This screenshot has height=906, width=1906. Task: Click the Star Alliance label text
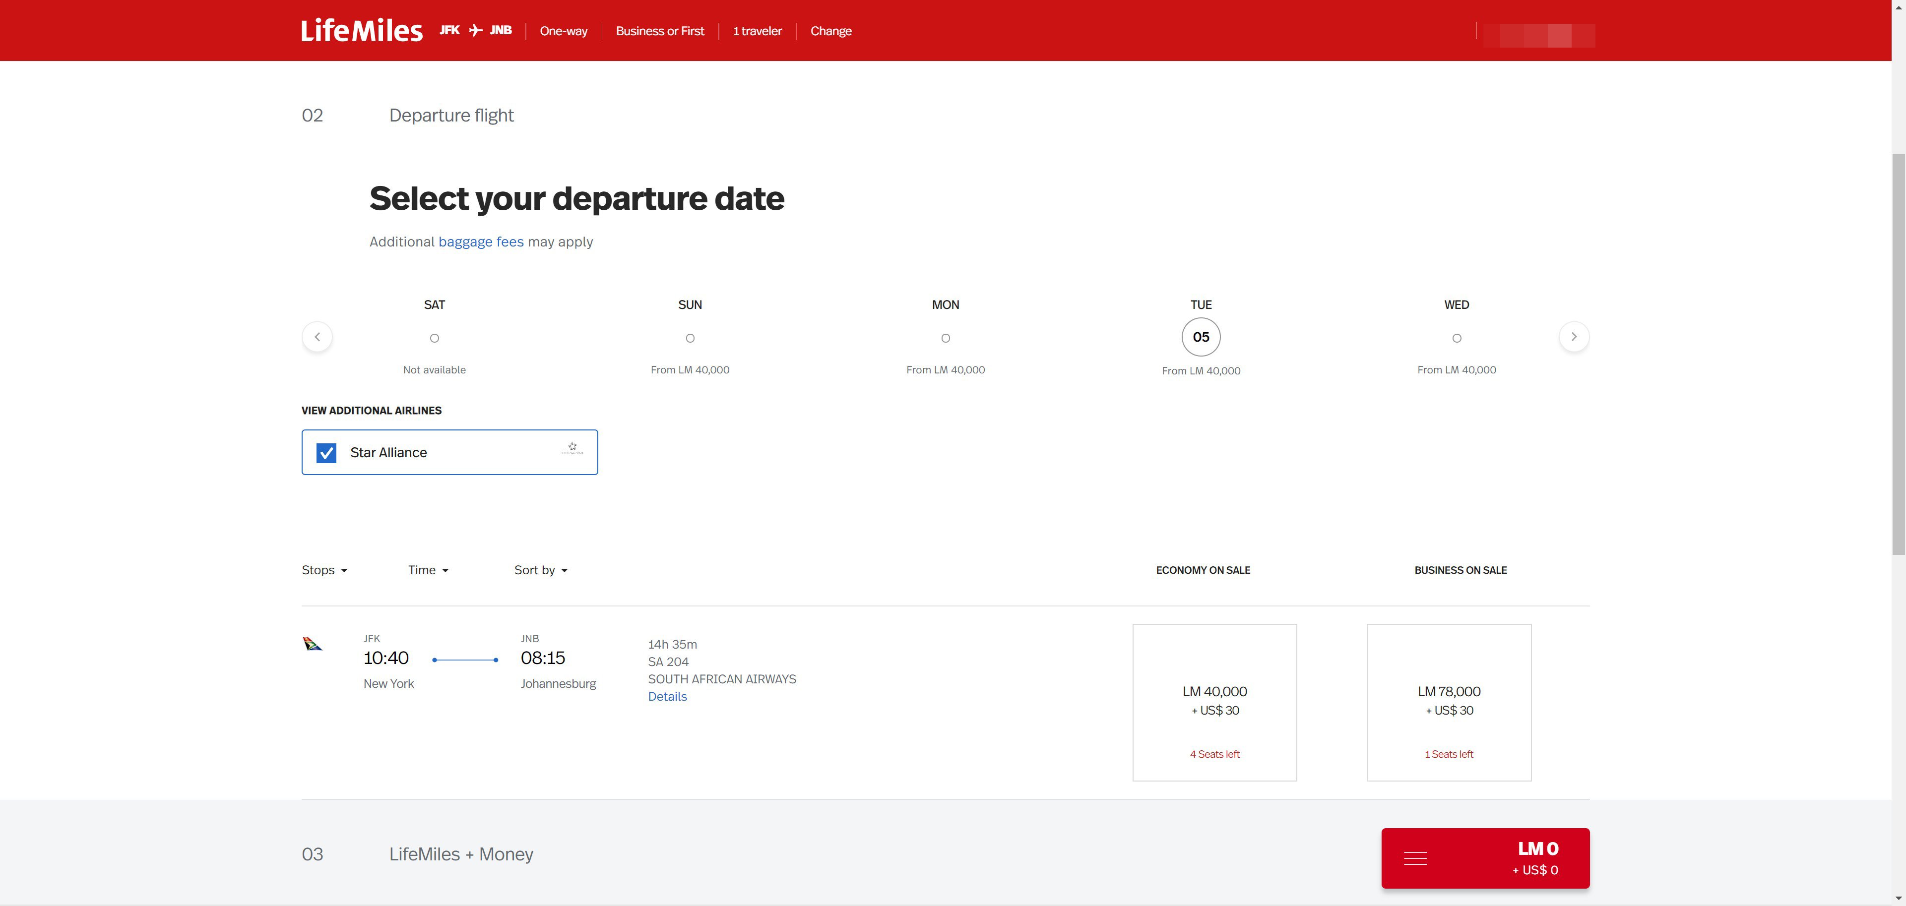[388, 453]
